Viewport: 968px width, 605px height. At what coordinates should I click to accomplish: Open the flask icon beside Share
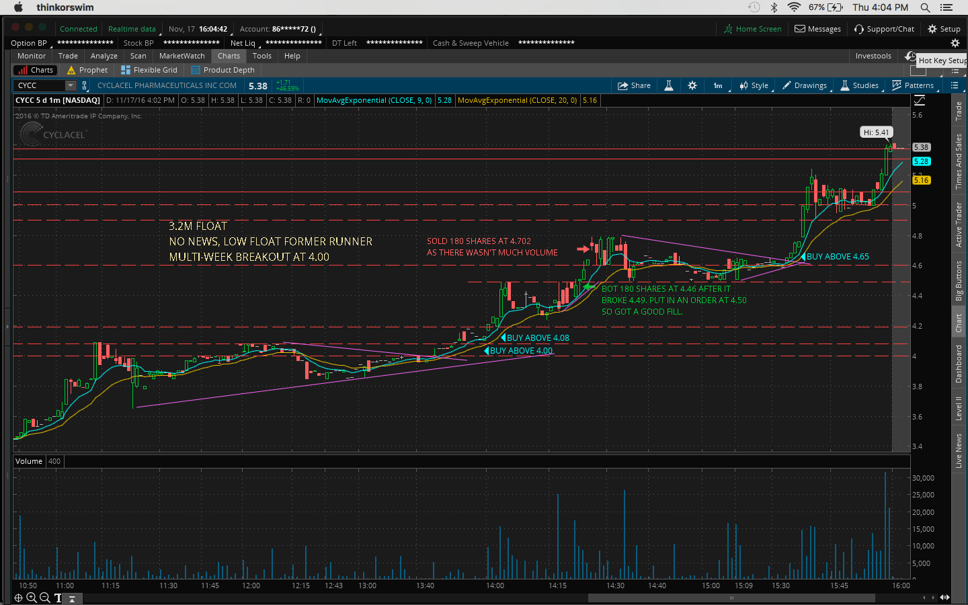click(x=669, y=85)
